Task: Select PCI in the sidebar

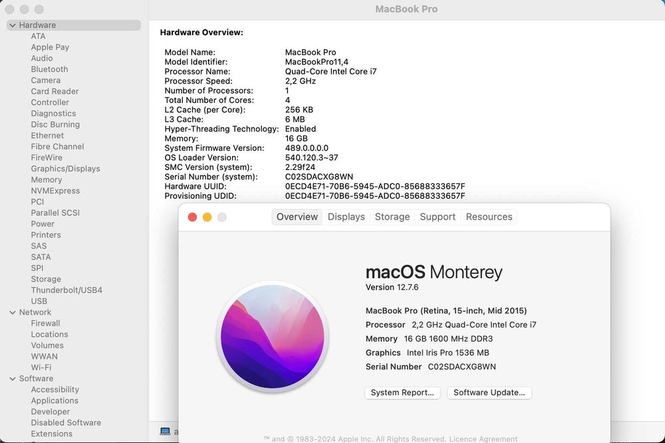Action: point(37,202)
